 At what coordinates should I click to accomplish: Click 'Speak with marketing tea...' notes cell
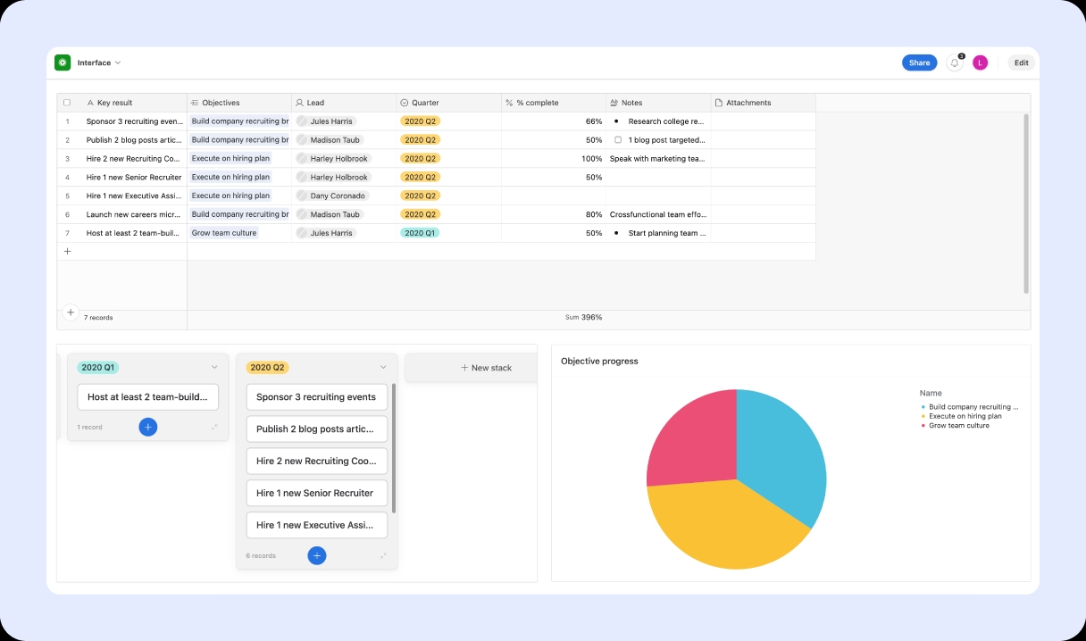[658, 158]
